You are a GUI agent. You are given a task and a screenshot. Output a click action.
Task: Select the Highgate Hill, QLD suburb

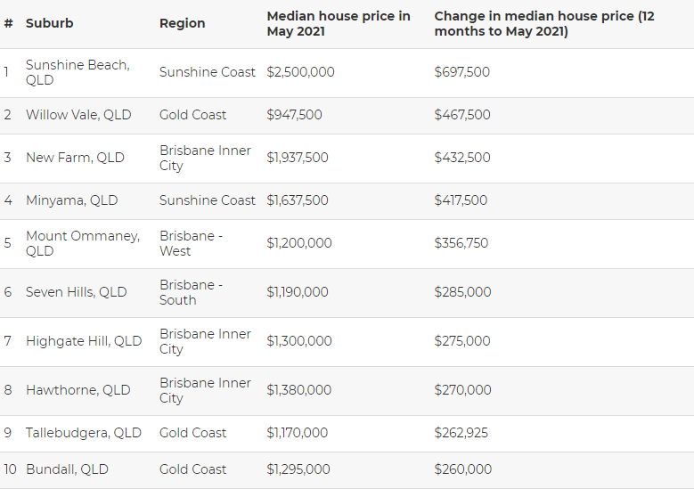[x=84, y=341]
